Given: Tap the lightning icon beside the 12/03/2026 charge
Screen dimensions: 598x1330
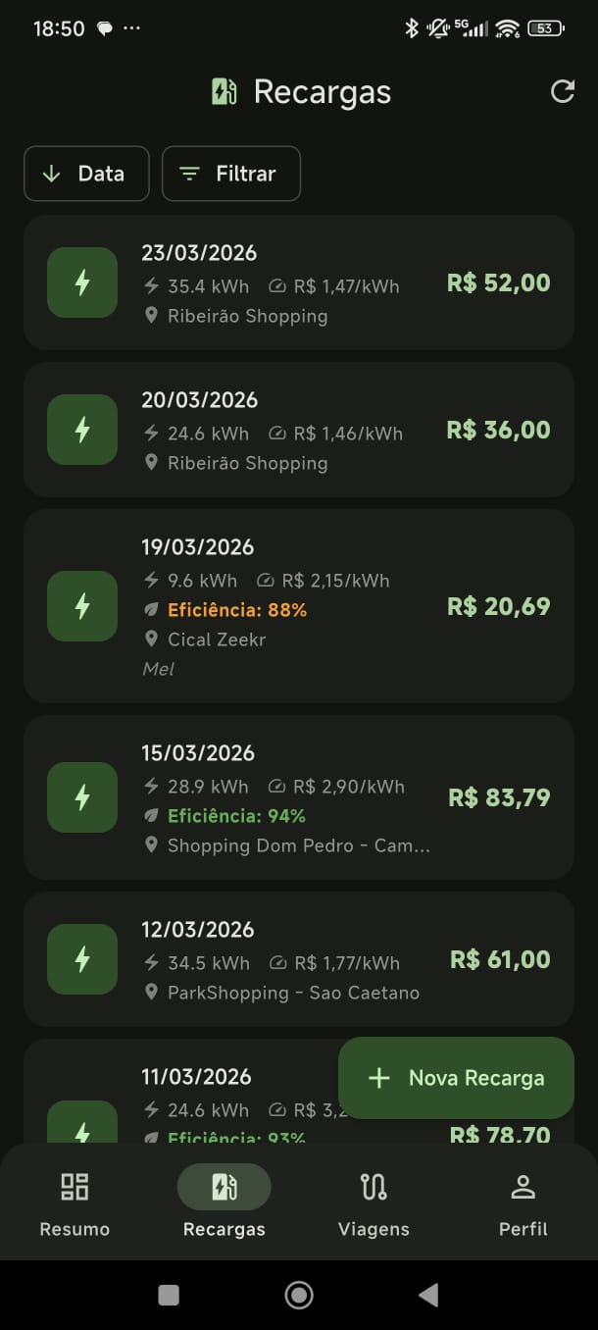Looking at the screenshot, I should pyautogui.click(x=81, y=959).
